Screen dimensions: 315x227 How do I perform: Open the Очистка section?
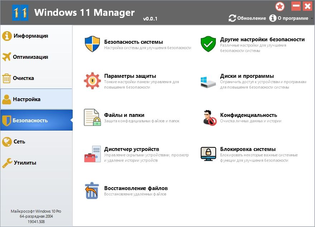coord(36,78)
